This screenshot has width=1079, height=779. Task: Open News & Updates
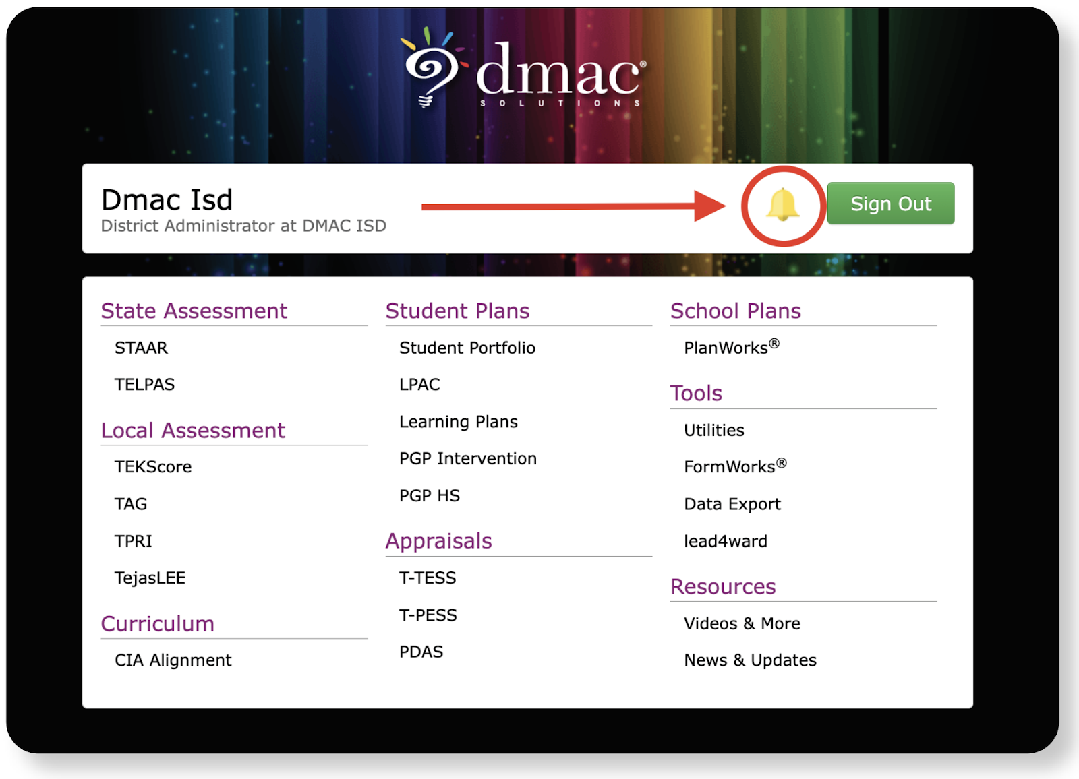750,660
